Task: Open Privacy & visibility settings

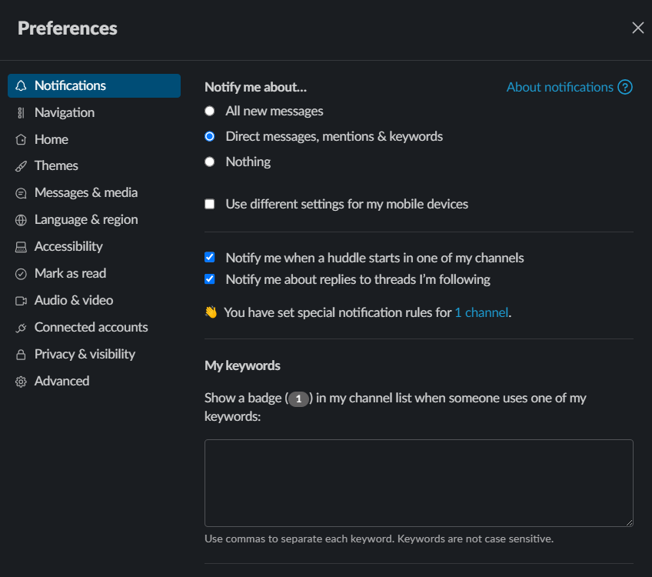Action: click(94, 355)
